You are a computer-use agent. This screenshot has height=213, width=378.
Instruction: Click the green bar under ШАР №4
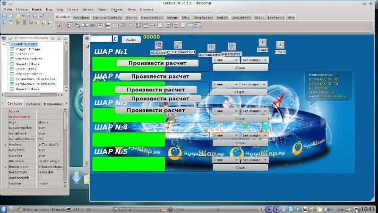click(129, 139)
